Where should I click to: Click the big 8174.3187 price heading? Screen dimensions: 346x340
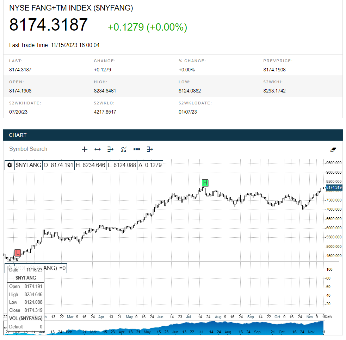[49, 25]
